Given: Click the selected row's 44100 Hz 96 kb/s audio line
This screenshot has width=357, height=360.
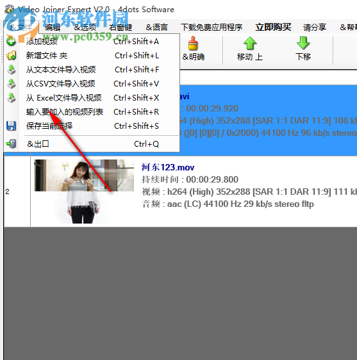Looking at the screenshot, I should click(x=268, y=133).
